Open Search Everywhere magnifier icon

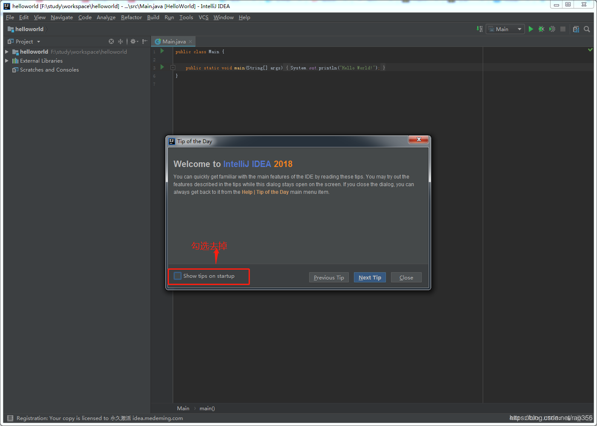[587, 29]
